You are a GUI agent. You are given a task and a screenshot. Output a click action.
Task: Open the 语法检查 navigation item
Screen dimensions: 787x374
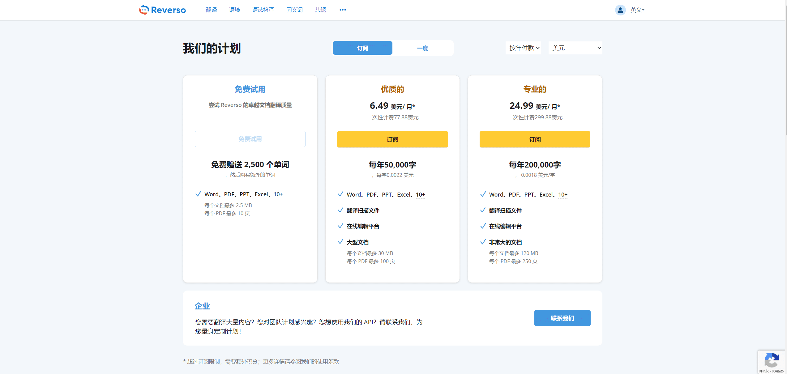(263, 10)
